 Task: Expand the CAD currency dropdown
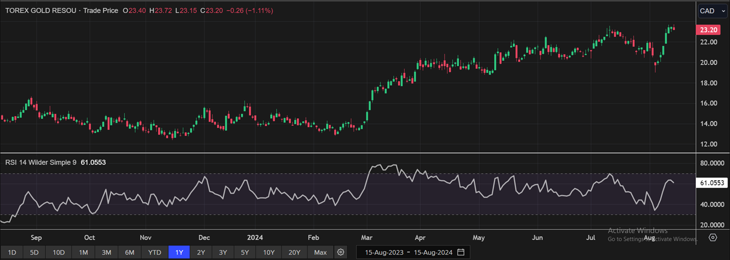[713, 11]
